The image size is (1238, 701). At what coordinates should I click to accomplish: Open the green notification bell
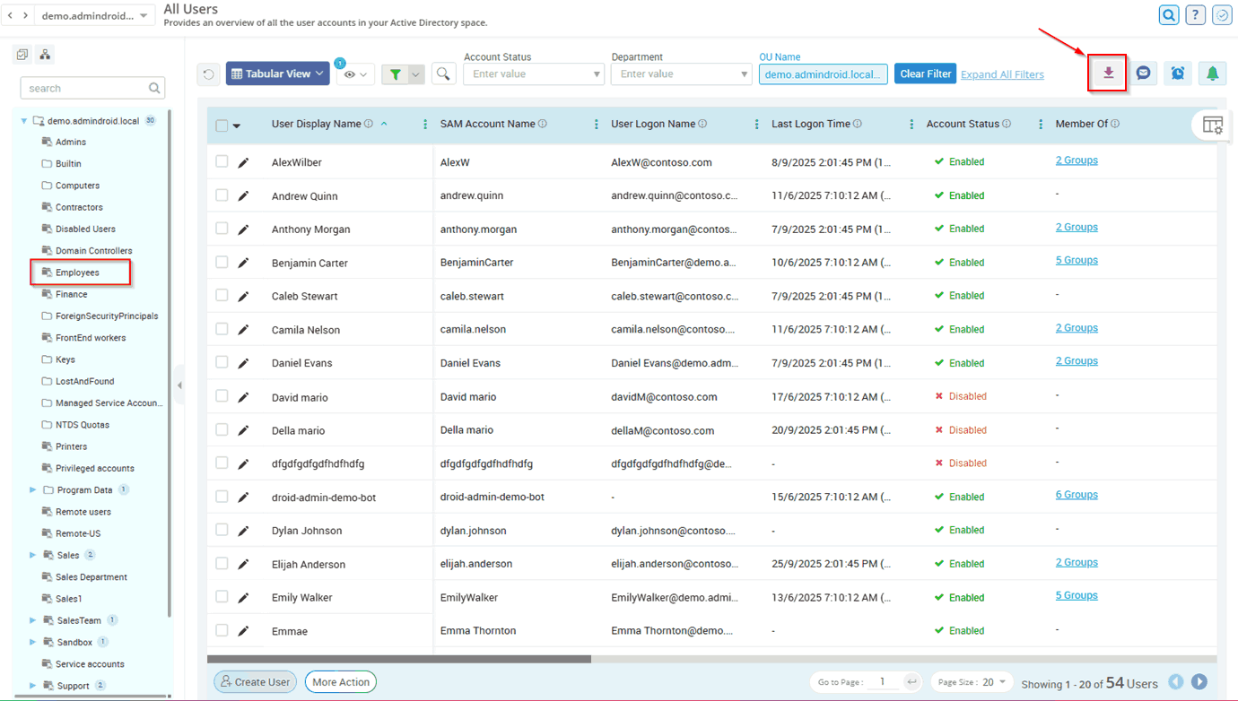coord(1212,72)
